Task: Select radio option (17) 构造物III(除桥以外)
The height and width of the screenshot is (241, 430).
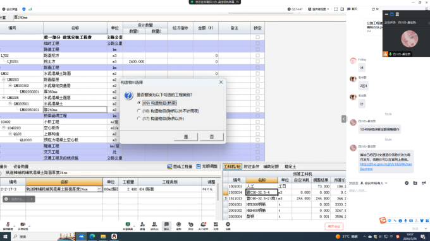Action: pos(139,119)
